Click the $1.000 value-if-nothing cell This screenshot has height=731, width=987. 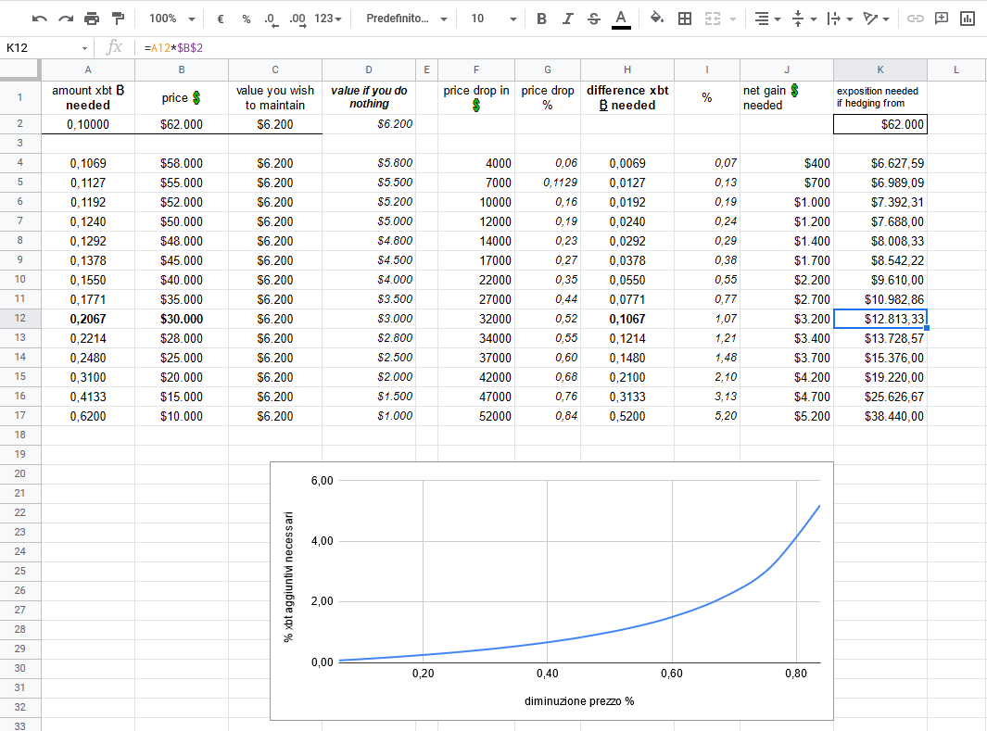point(369,416)
